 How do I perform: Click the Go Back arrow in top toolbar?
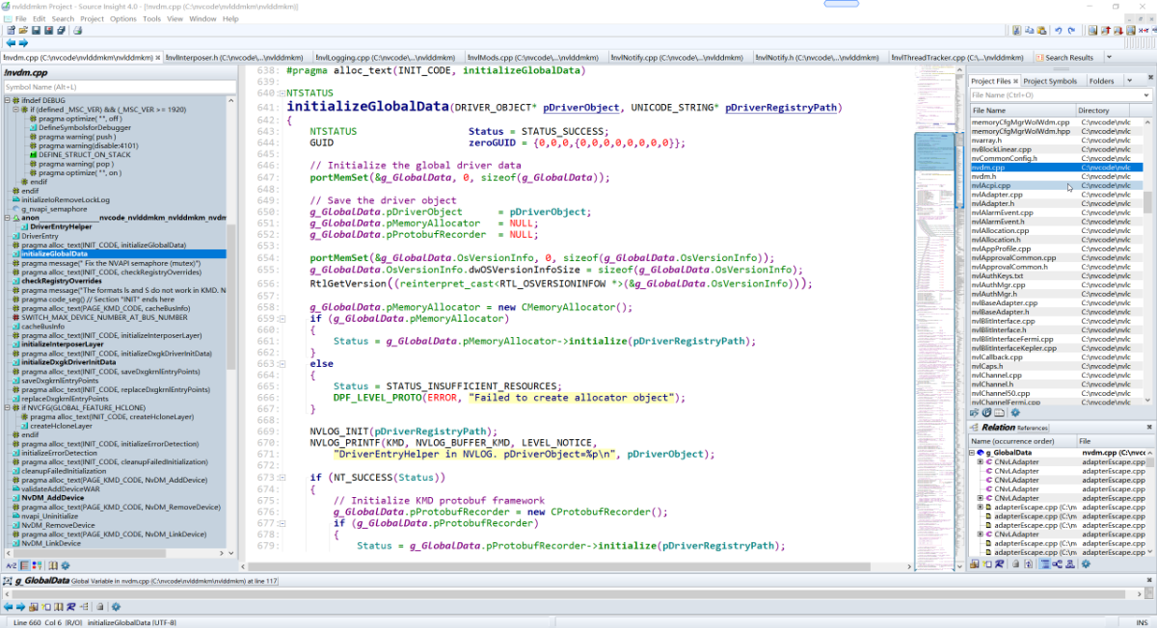click(x=11, y=42)
